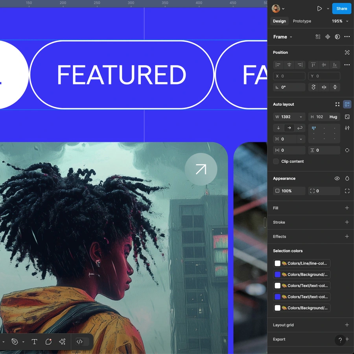Align bottom using alignment icon
The image size is (354, 354).
pyautogui.click(x=335, y=65)
